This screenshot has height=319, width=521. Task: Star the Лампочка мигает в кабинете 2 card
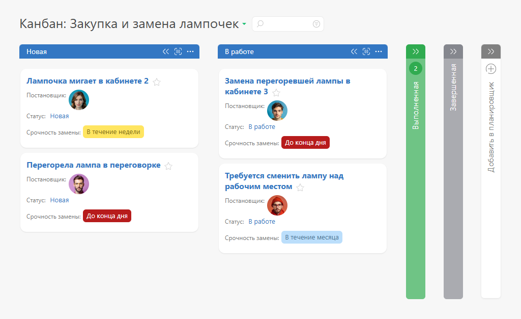pyautogui.click(x=157, y=82)
